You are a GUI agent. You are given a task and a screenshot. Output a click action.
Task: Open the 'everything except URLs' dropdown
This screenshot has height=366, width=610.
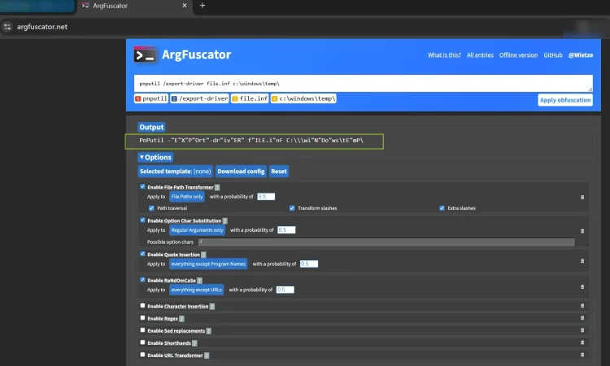(196, 290)
